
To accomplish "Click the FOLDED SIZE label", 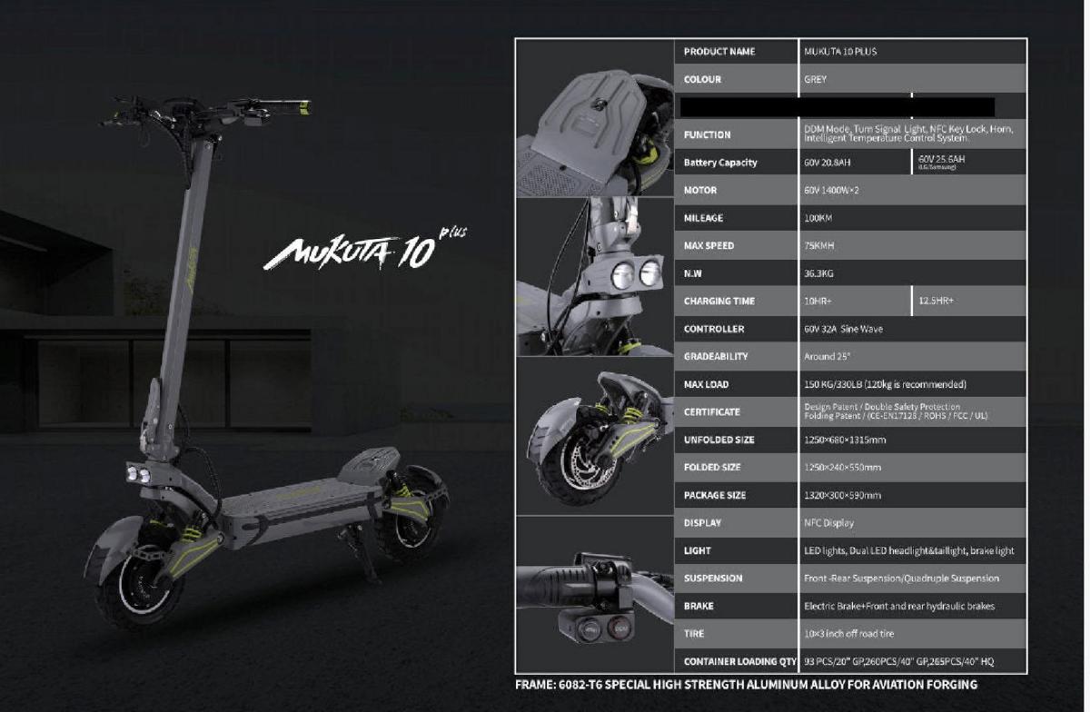I will (712, 467).
